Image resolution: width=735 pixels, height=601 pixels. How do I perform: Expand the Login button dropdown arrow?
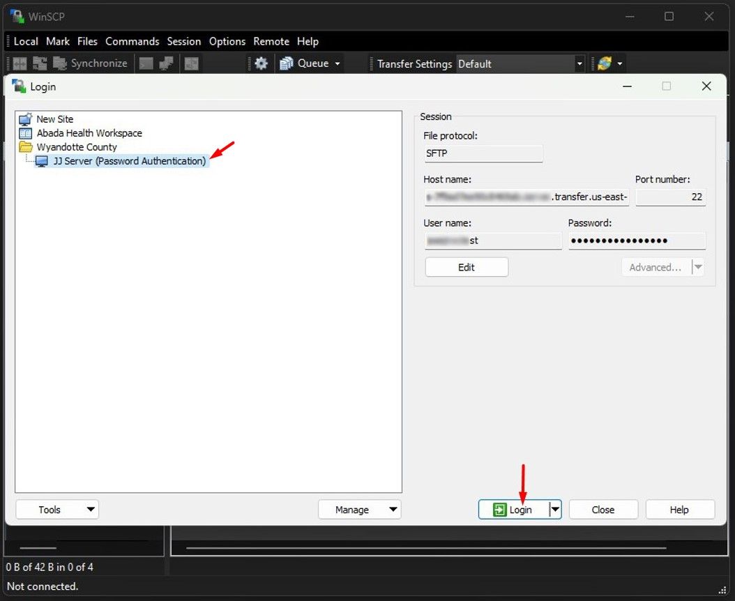555,510
